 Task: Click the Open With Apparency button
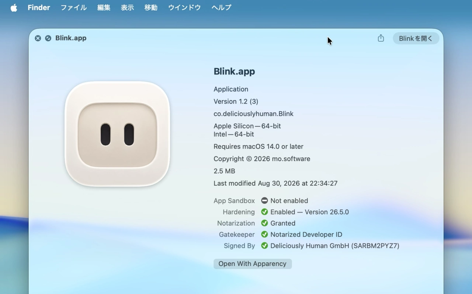point(253,264)
